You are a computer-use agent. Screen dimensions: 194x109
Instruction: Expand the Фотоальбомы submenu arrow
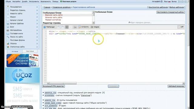pyautogui.click(x=37, y=30)
